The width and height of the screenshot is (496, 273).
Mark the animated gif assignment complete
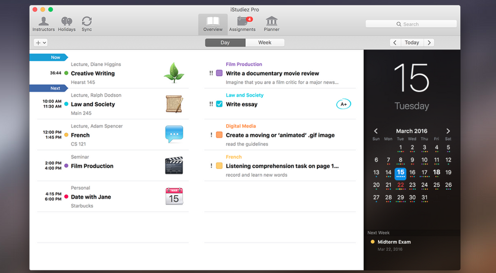(x=219, y=135)
